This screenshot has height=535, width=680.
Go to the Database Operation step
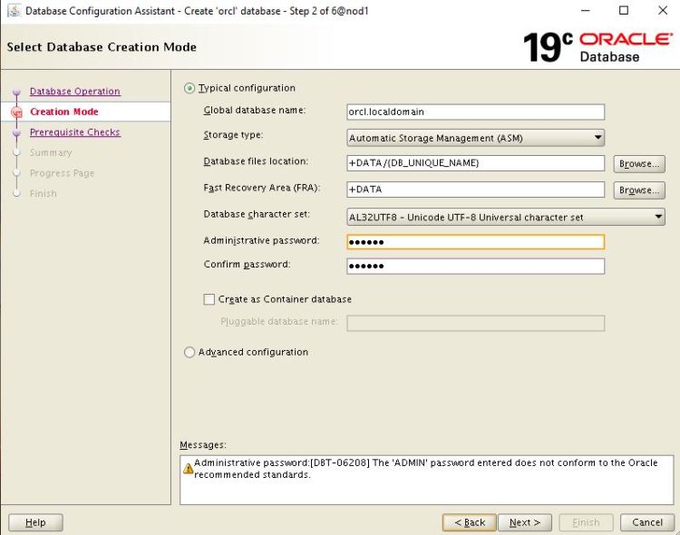(74, 92)
